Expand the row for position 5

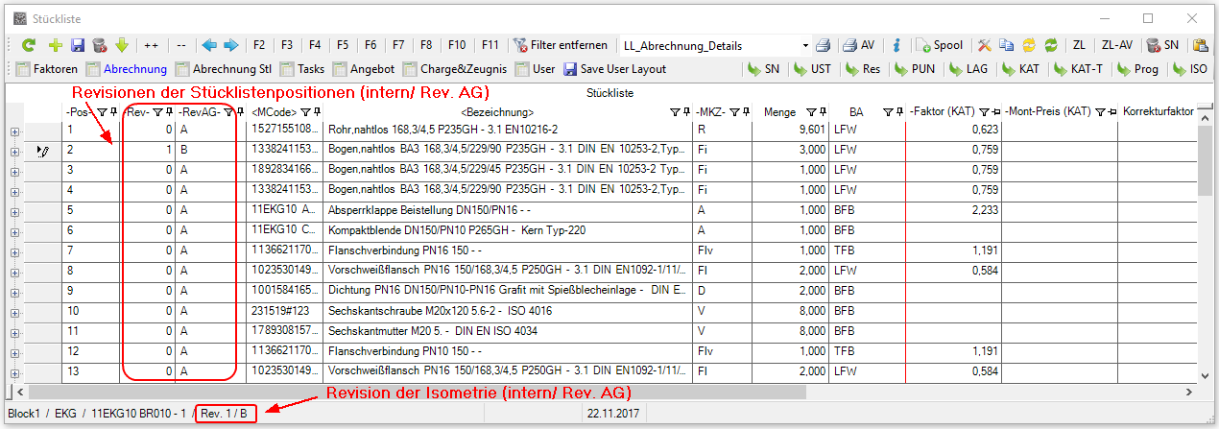15,210
